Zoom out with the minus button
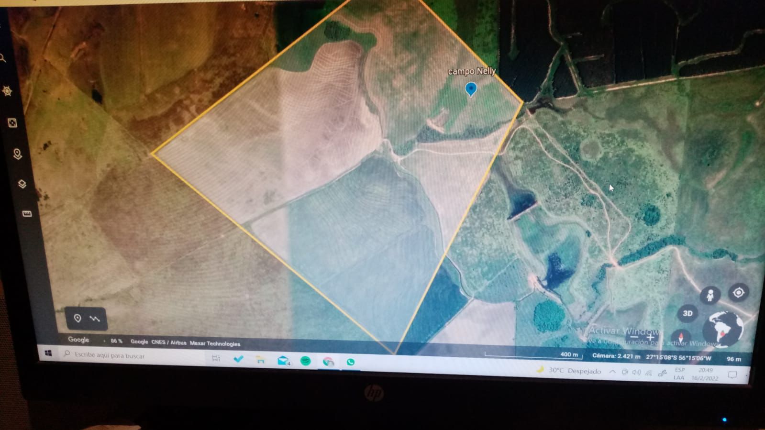Image resolution: width=765 pixels, height=430 pixels. [x=634, y=338]
